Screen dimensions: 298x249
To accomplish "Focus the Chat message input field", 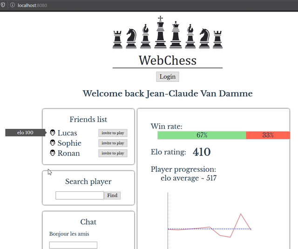I will pos(73,245).
